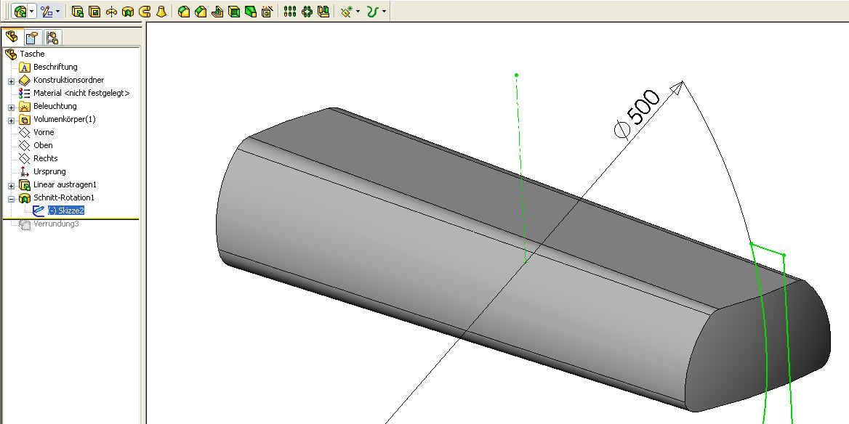Select the Ursprung origin item

click(49, 171)
